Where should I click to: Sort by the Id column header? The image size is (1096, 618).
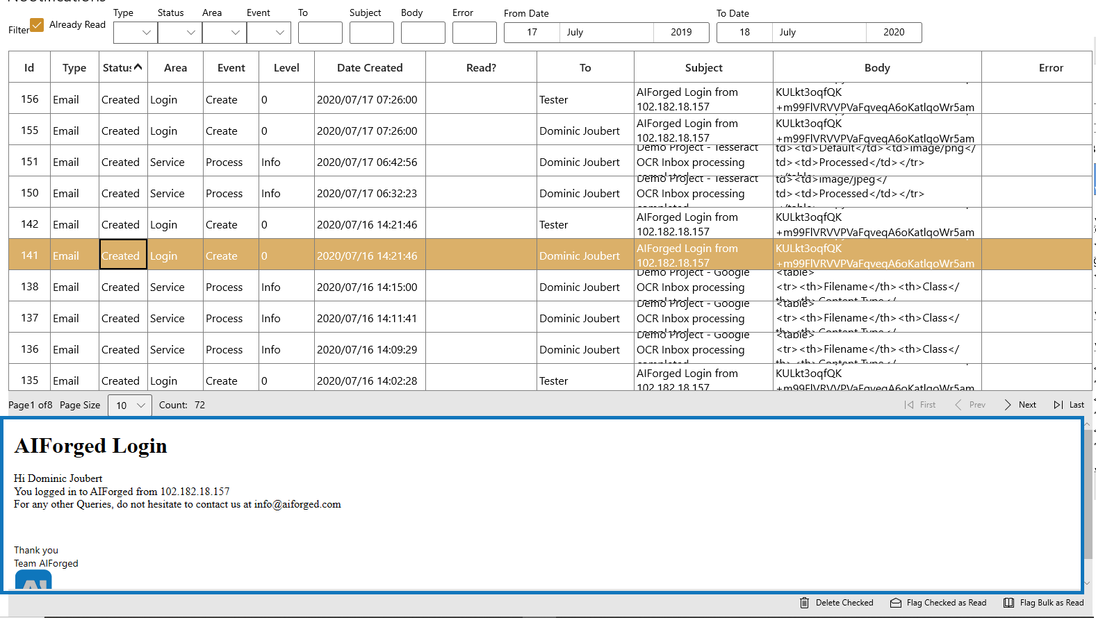click(29, 67)
